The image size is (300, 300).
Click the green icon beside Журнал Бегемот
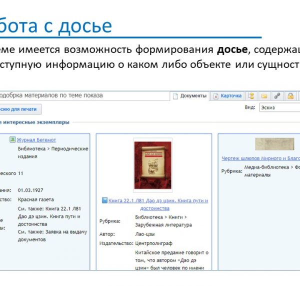click(12, 140)
